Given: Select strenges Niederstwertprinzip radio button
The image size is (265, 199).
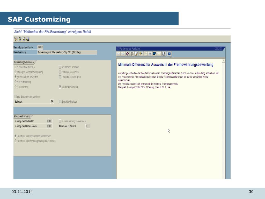Looking at the screenshot, I should (x=16, y=72).
